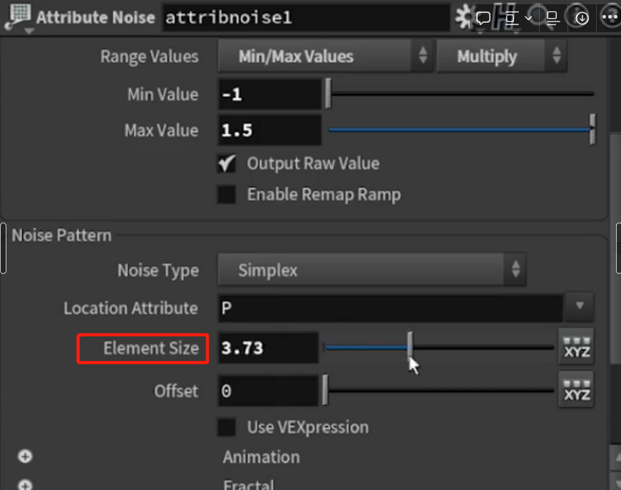Click the attribnoise1 node name field
The width and height of the screenshot is (621, 490).
click(305, 18)
